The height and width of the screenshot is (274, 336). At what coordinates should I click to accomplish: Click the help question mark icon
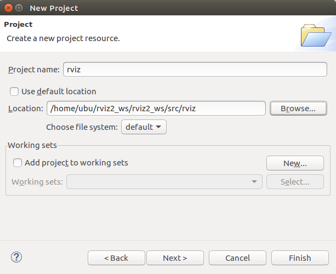(16, 257)
